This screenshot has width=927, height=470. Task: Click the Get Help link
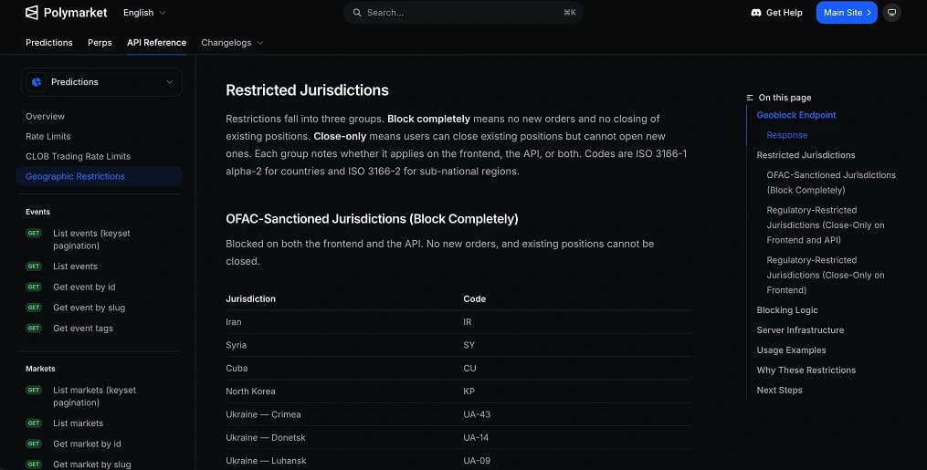[777, 13]
